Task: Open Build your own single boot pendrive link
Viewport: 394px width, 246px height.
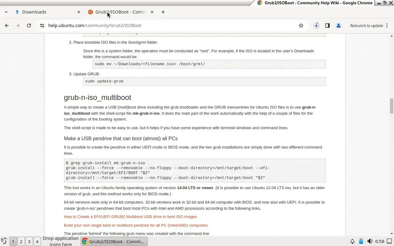Action: (x=136, y=225)
